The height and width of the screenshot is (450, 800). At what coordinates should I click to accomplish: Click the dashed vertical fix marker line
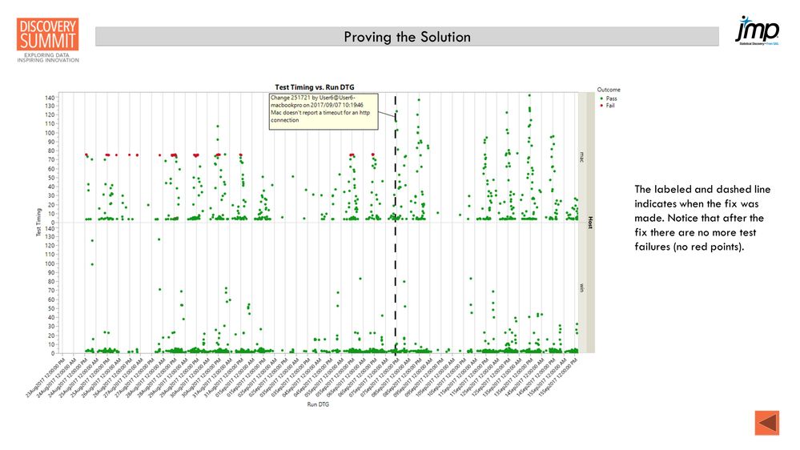coord(396,223)
